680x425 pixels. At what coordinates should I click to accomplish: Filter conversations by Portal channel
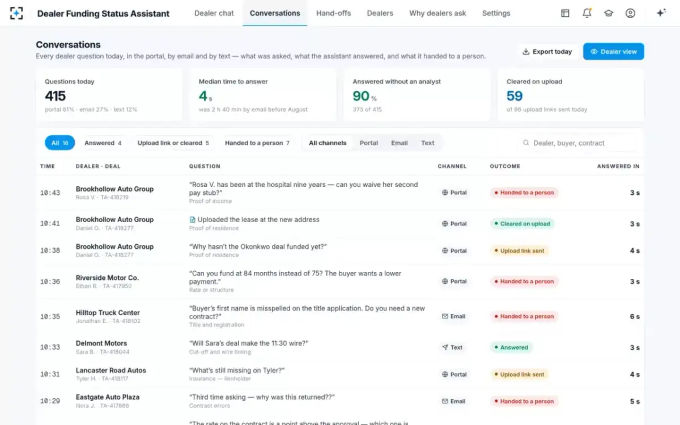(369, 143)
